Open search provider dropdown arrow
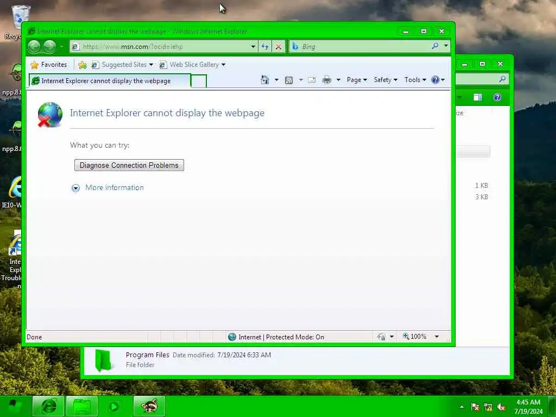The height and width of the screenshot is (417, 556). click(x=446, y=46)
